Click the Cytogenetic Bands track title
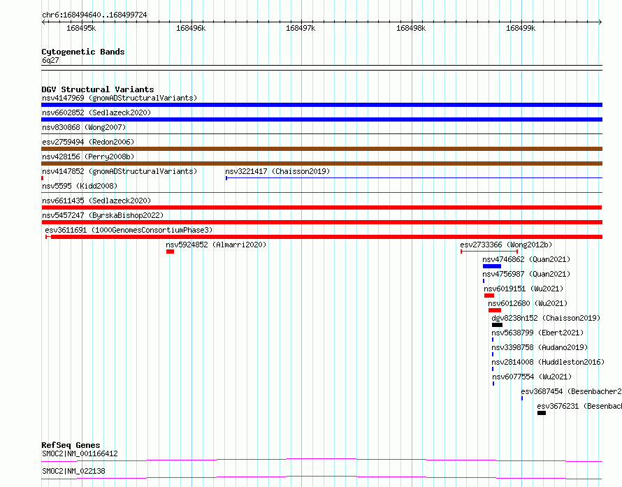The width and height of the screenshot is (622, 487). [83, 52]
